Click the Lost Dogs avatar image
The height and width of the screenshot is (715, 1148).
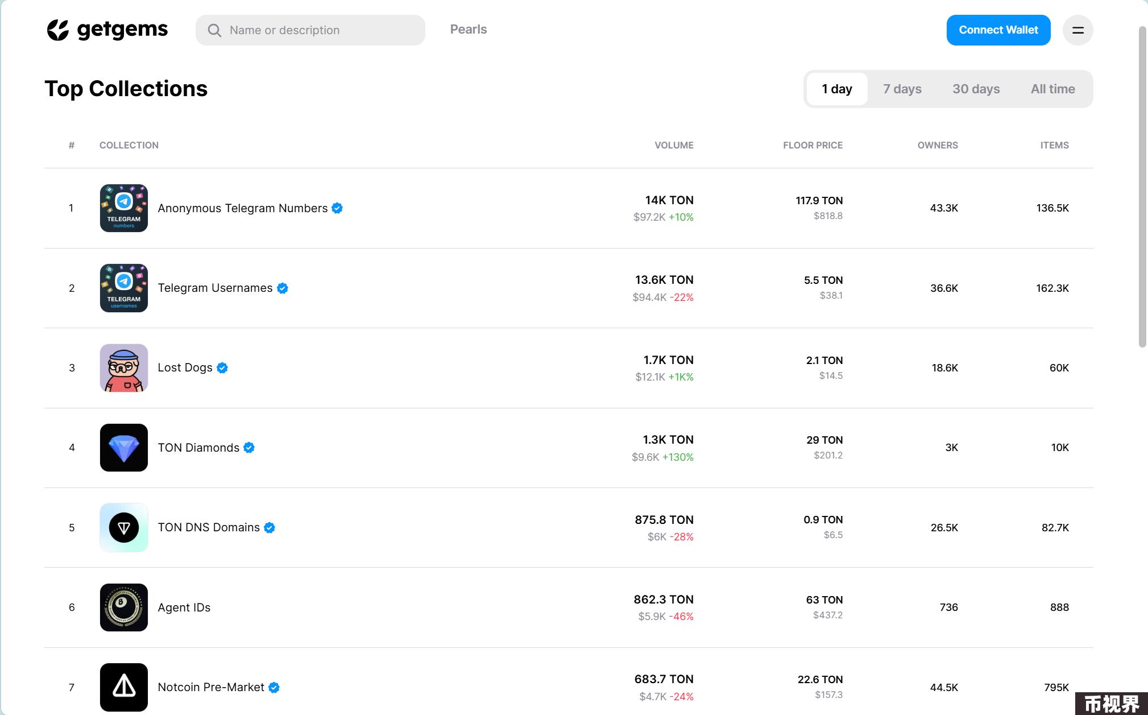coord(124,368)
